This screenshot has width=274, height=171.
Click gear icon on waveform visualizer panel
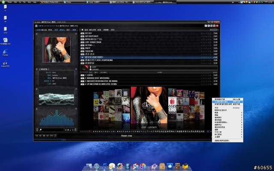point(76,89)
